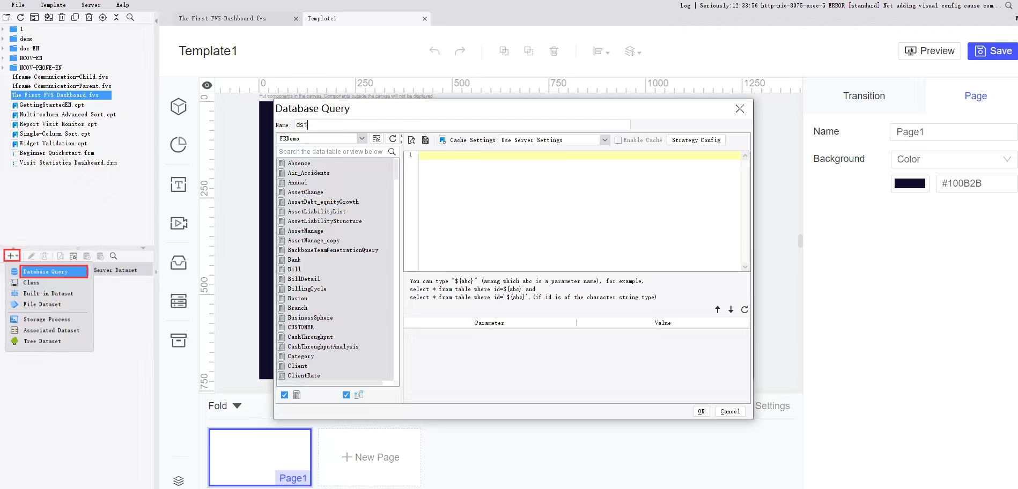Switch to the Transition tab

[864, 96]
